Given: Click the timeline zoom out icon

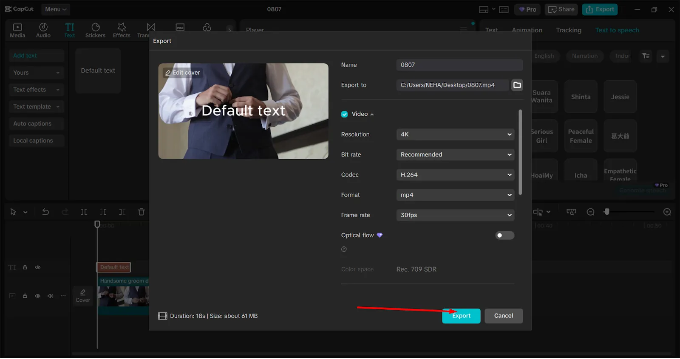Looking at the screenshot, I should [x=590, y=212].
